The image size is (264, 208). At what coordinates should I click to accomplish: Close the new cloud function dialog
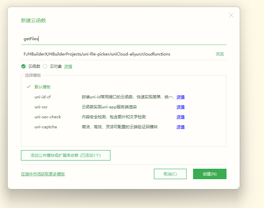pos(231,15)
